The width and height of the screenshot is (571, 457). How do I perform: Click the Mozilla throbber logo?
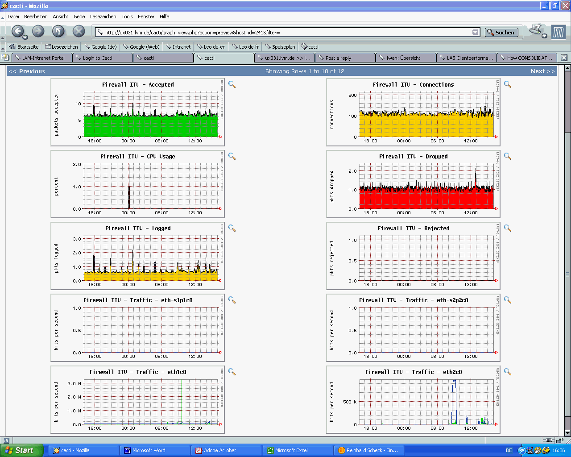pos(559,32)
